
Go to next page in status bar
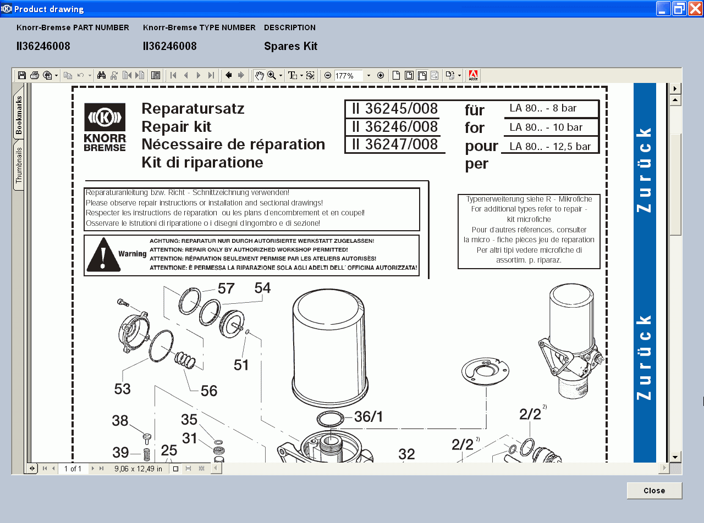93,469
